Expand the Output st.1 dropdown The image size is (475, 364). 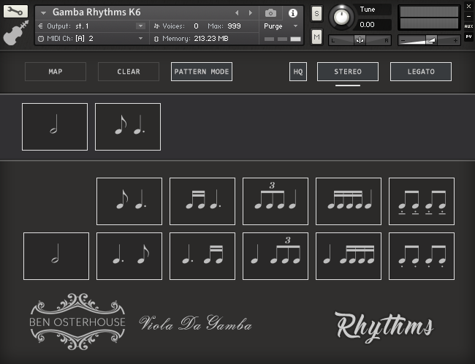(140, 26)
